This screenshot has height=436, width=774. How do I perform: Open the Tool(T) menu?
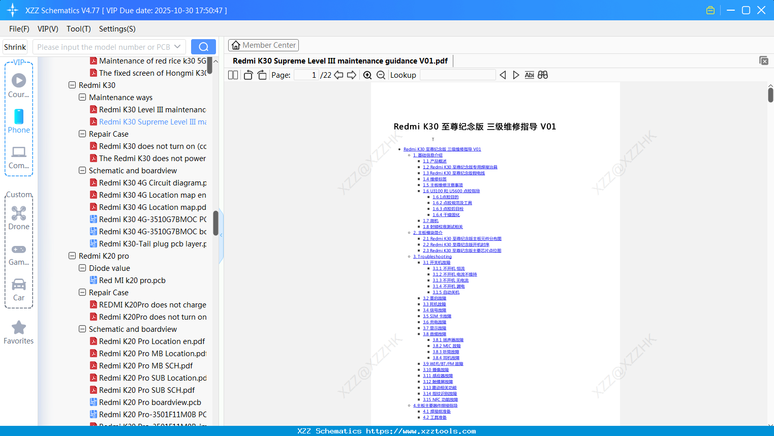[x=78, y=29]
